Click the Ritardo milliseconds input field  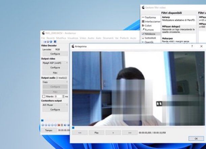tap(58, 97)
